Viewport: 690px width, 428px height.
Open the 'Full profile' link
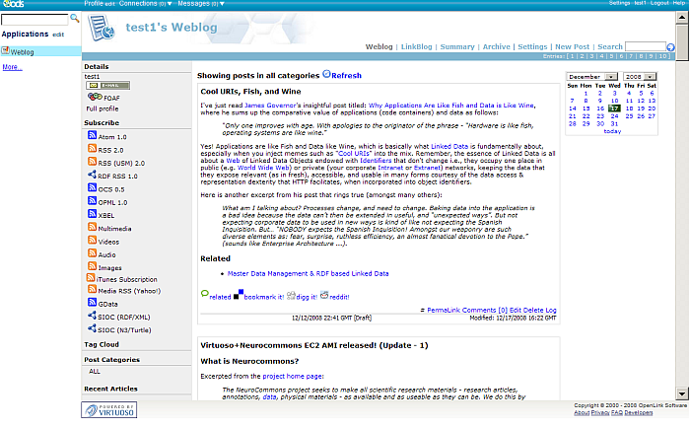103,108
